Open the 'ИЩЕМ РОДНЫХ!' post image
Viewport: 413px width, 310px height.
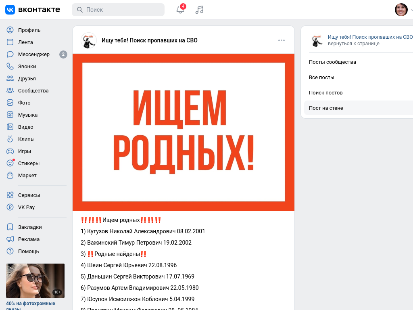coord(184,132)
